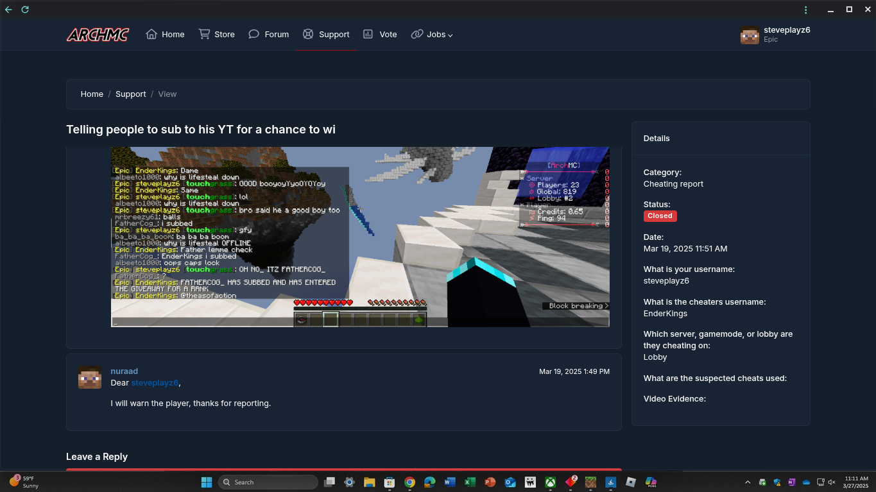Open the steveplayz6 profile avatar
Viewport: 876px width, 492px height.
tap(750, 35)
